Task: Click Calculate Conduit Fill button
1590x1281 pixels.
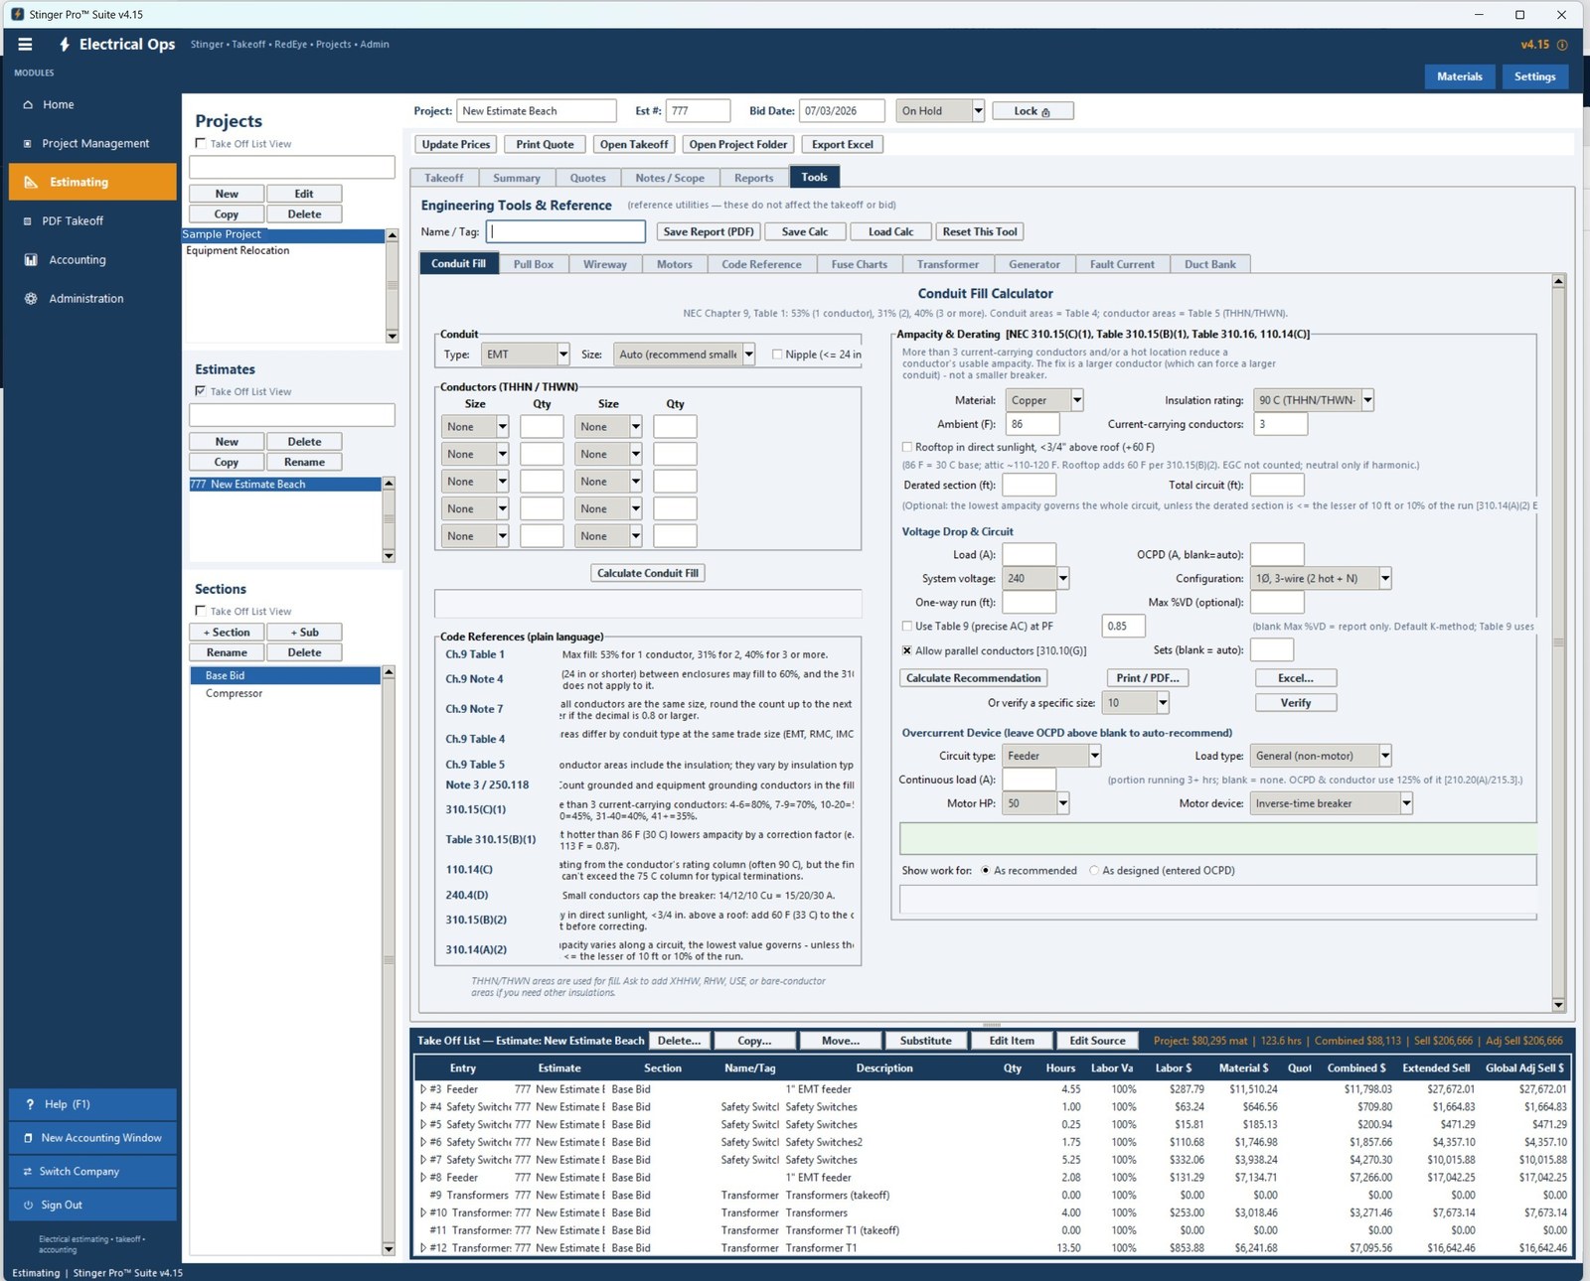Action: (648, 573)
